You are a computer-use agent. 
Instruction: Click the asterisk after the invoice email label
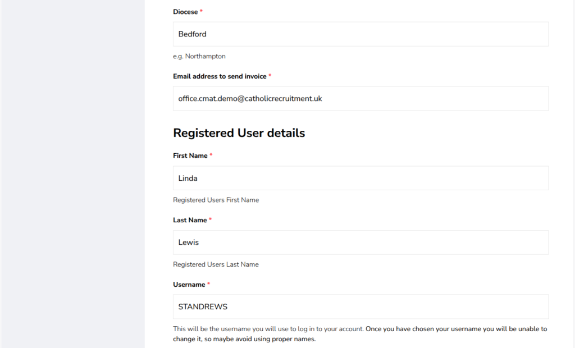[270, 76]
